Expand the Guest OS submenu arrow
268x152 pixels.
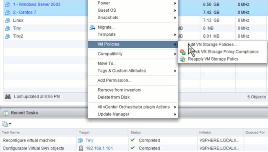(175, 10)
